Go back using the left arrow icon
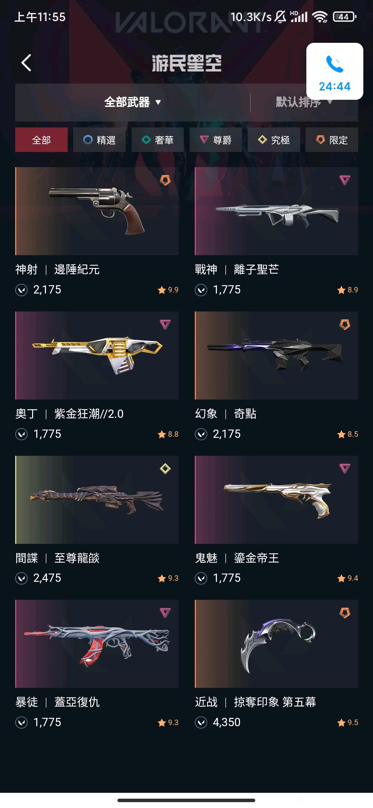The height and width of the screenshot is (808, 373). tap(26, 63)
